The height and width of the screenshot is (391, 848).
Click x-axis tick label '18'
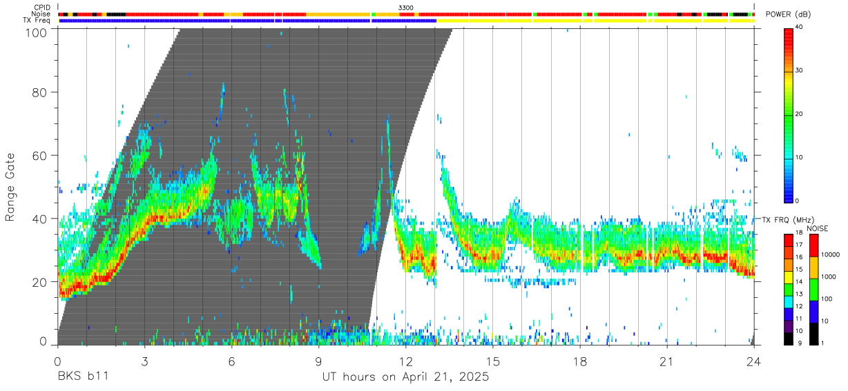580,361
